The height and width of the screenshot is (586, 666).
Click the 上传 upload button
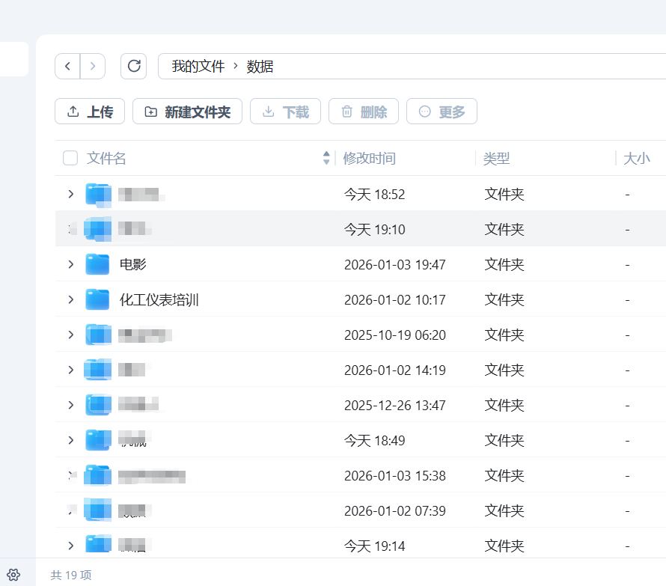coord(90,112)
